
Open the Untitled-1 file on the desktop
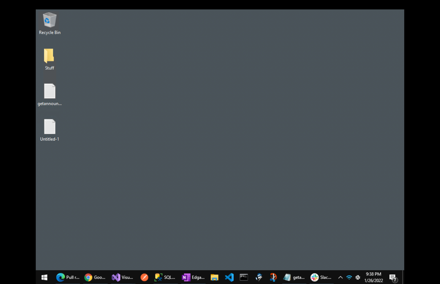coord(49,128)
